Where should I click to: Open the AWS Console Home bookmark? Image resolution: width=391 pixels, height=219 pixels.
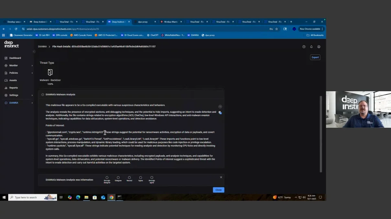[x=81, y=35]
